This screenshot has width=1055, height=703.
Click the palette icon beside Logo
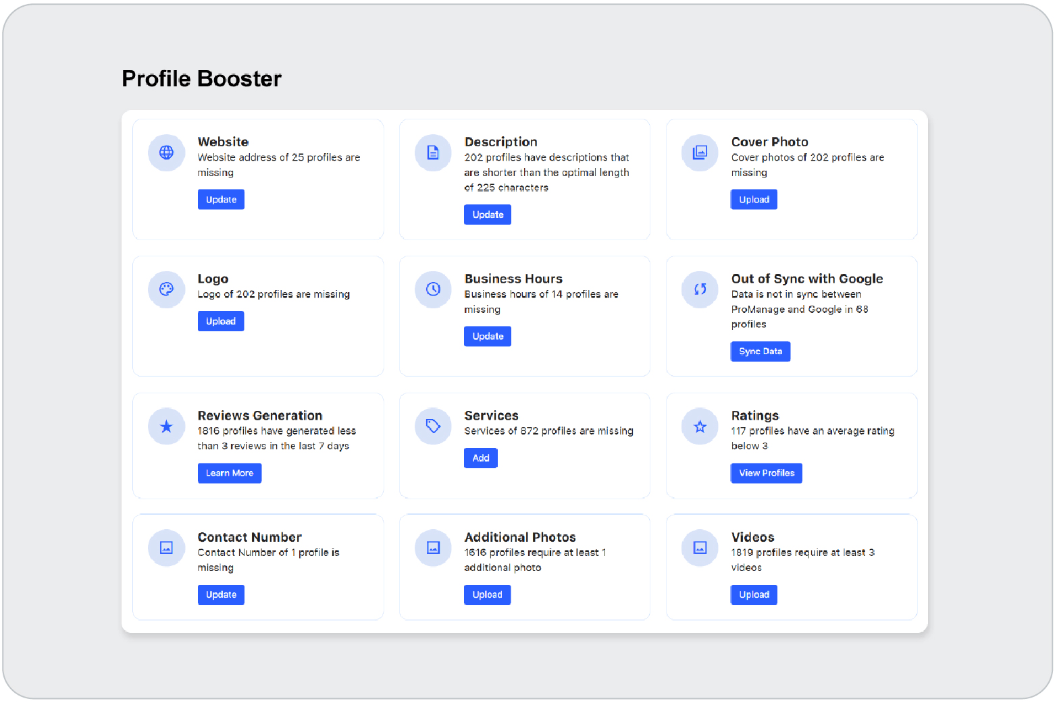pyautogui.click(x=166, y=289)
